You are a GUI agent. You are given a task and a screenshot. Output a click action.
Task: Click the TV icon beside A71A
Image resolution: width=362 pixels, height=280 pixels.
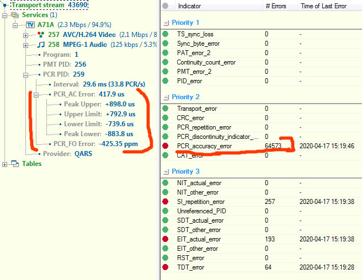click(x=30, y=25)
